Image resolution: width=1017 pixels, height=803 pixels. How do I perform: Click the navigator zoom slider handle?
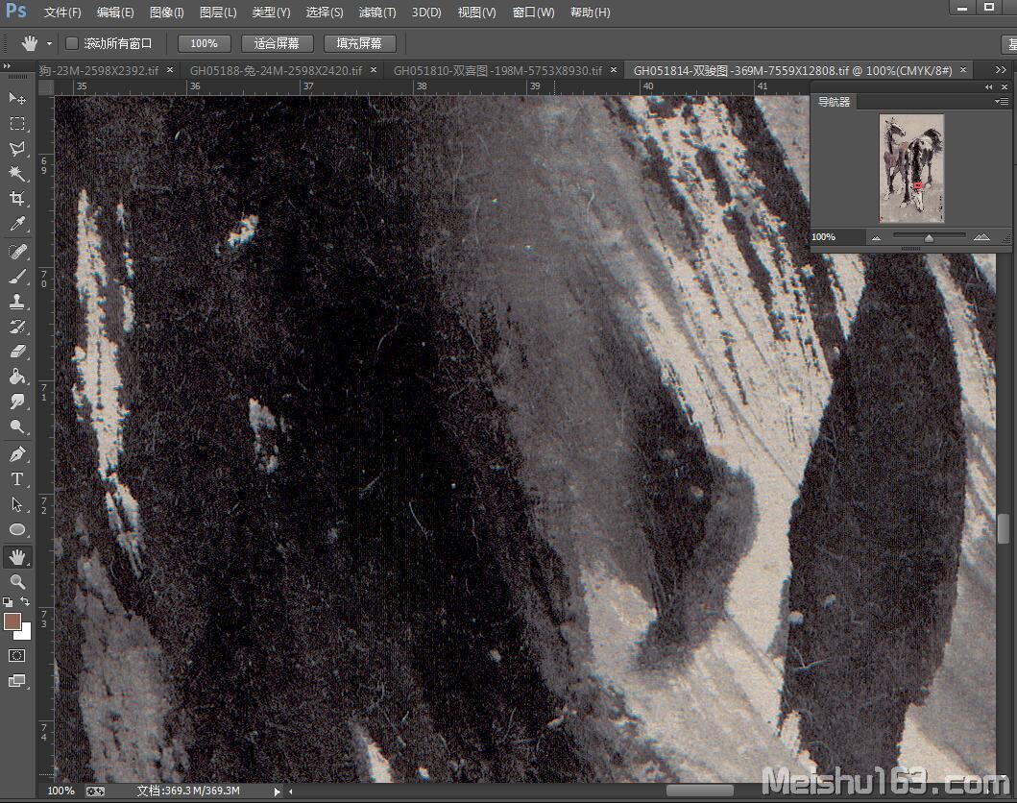click(x=929, y=238)
